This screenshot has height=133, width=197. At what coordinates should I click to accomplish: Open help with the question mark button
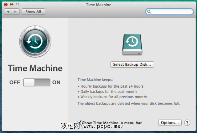(x=187, y=123)
